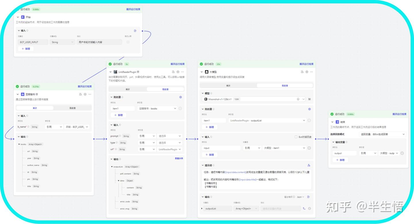Click the info icon next to b_name parameter
414x224 pixels.
28,127
